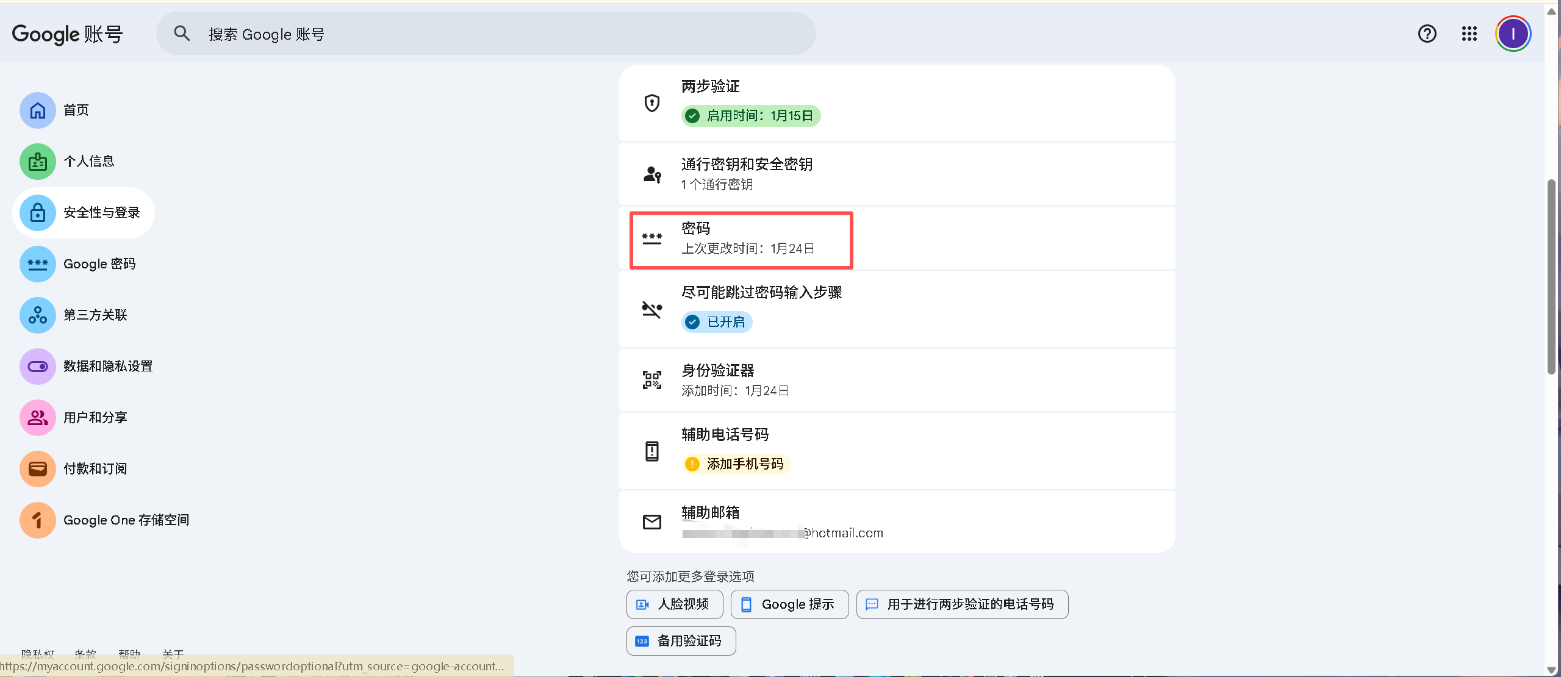Switch to 个人信息 section
Viewport: 1561px width, 677px height.
pyautogui.click(x=88, y=161)
